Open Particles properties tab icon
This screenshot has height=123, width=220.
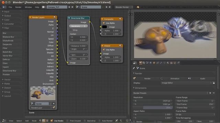pyautogui.click(x=175, y=63)
